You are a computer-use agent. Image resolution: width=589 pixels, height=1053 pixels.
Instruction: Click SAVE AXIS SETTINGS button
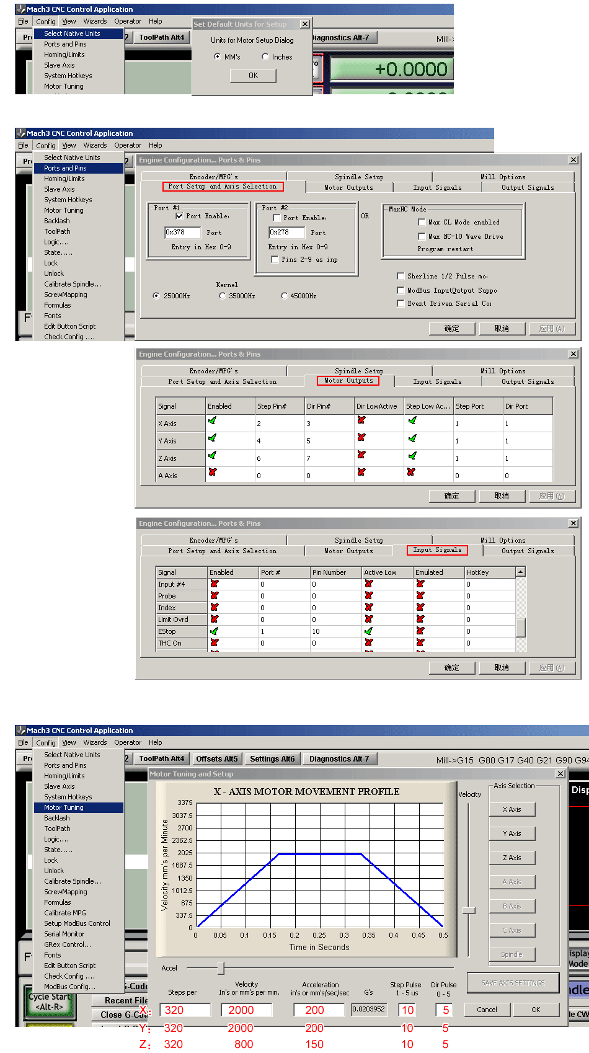coord(513,983)
